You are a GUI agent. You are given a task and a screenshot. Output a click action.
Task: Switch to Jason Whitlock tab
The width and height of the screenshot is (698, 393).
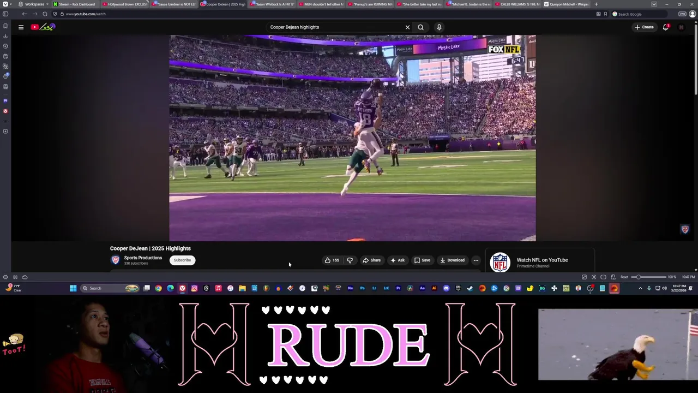(272, 4)
